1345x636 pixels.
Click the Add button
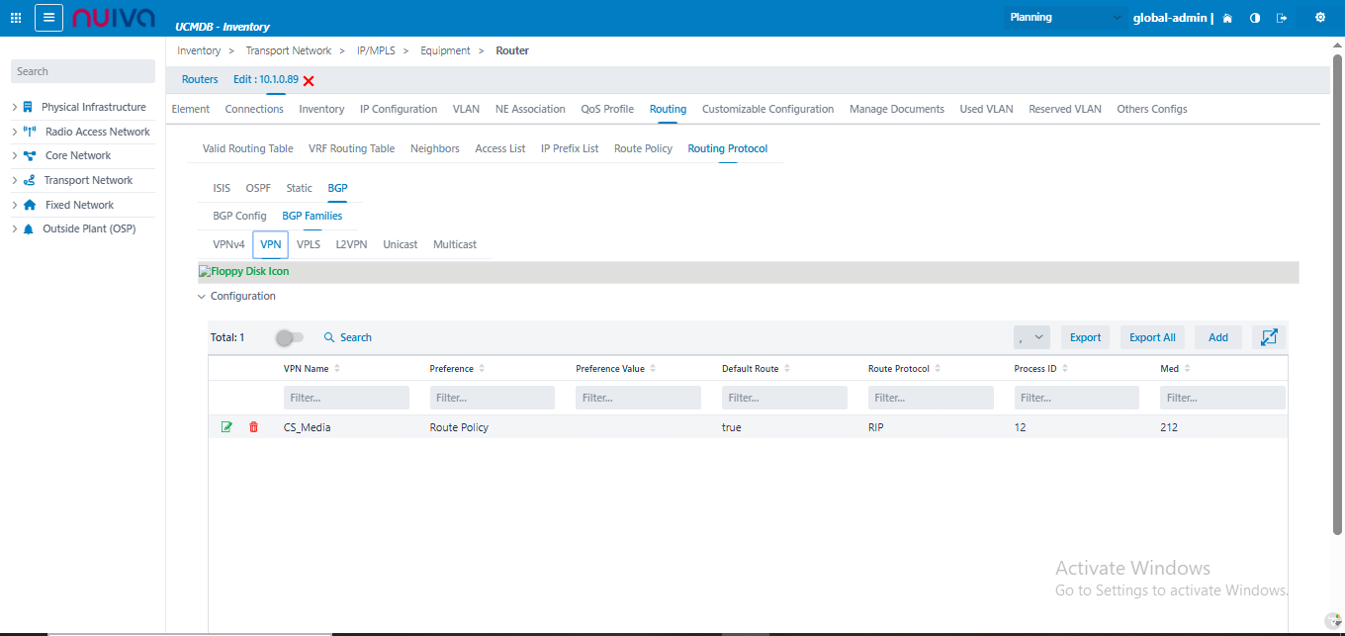1217,337
